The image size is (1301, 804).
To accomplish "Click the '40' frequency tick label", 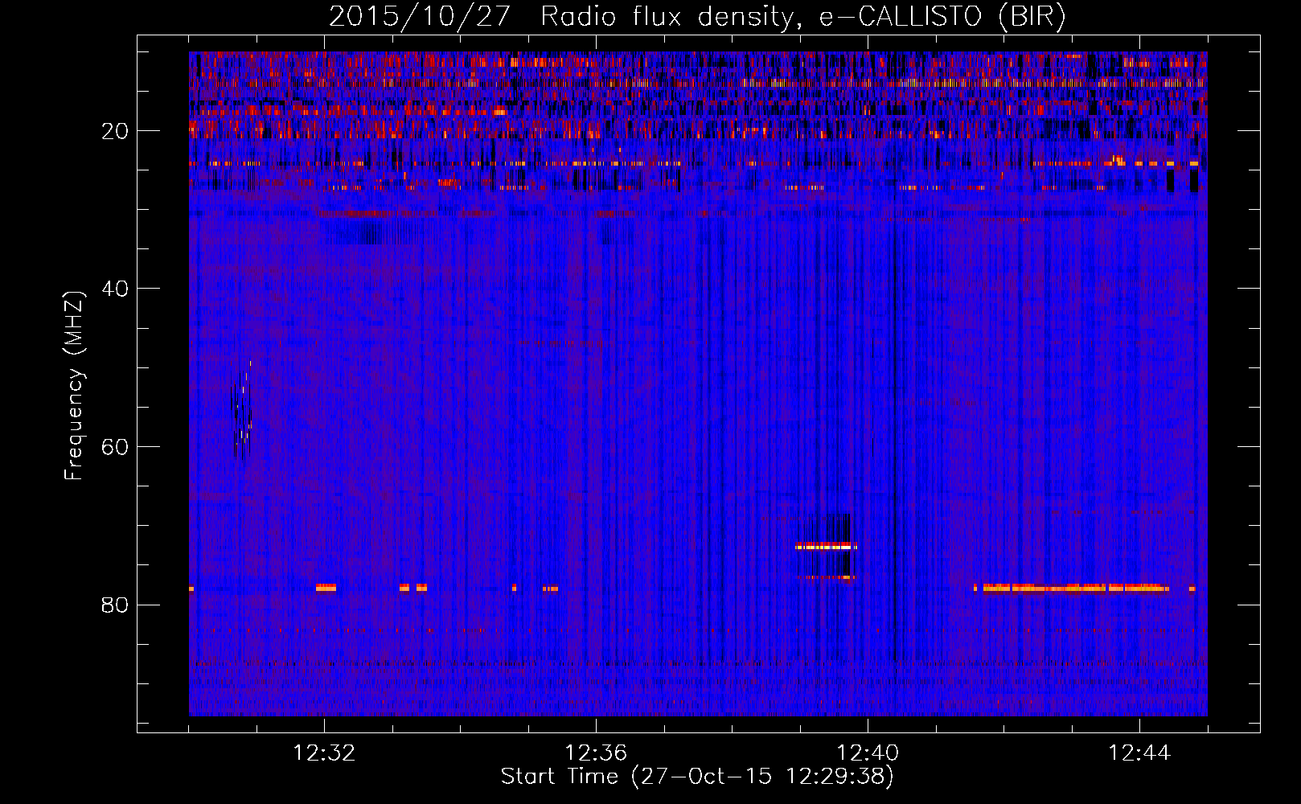I will (x=116, y=289).
